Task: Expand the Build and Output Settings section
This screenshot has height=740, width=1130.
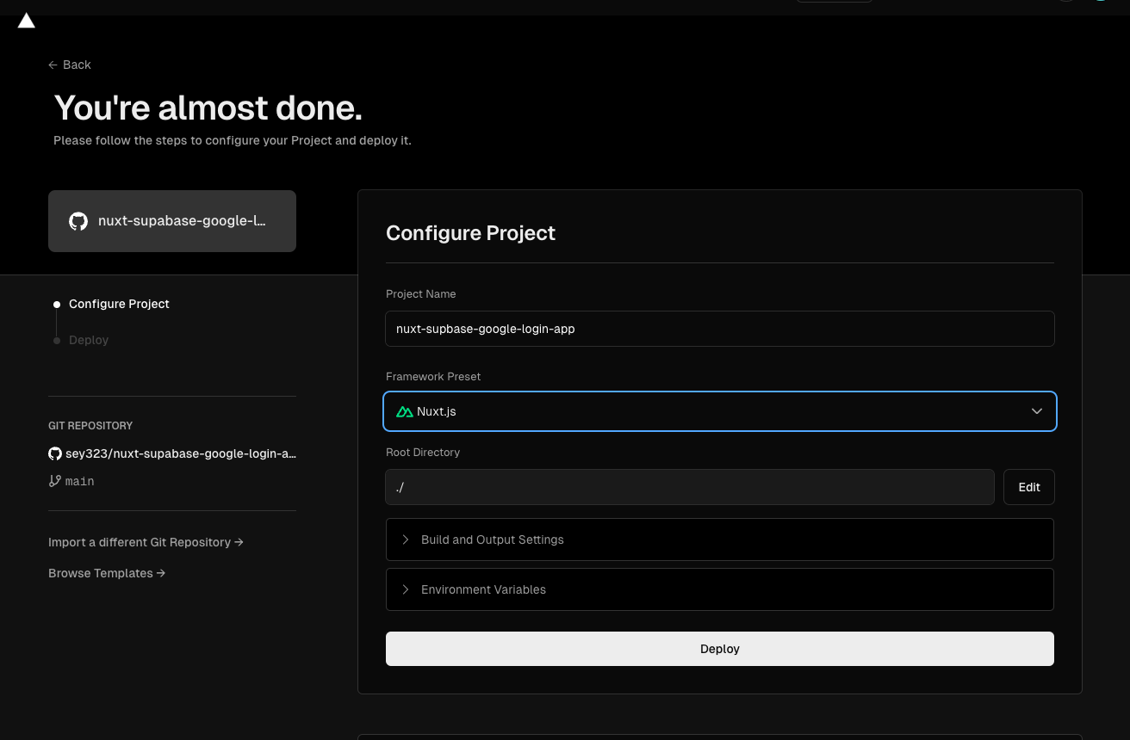Action: [x=720, y=540]
